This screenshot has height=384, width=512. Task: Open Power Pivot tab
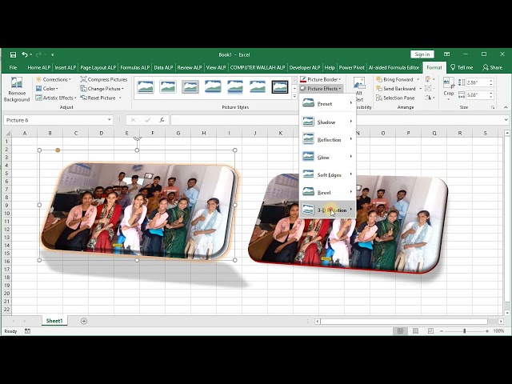point(351,67)
